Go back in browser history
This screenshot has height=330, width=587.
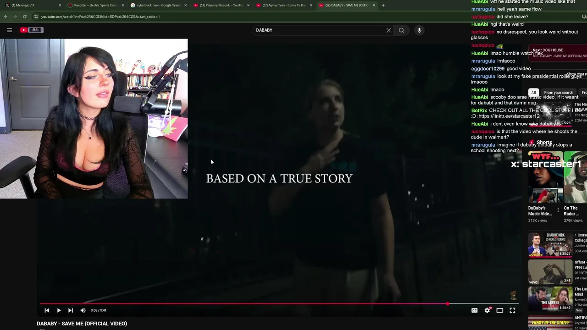[x=6, y=16]
